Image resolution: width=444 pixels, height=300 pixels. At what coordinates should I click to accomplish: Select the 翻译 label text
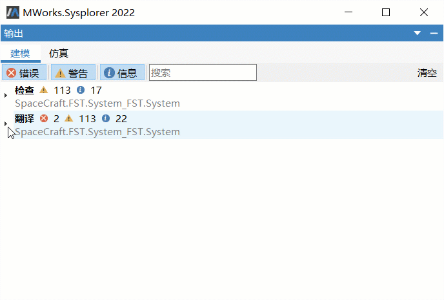(25, 118)
